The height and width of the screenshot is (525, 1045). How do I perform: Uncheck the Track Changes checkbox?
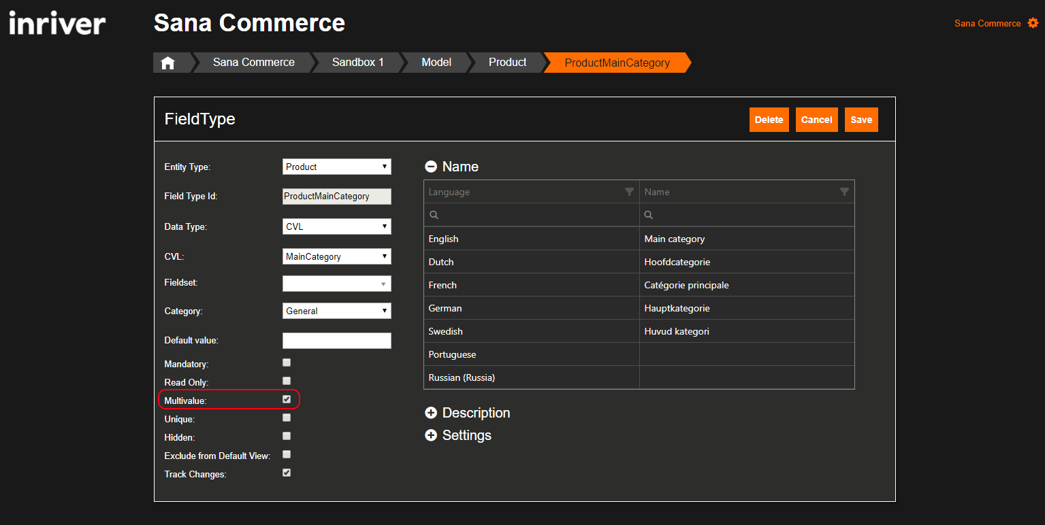(287, 473)
